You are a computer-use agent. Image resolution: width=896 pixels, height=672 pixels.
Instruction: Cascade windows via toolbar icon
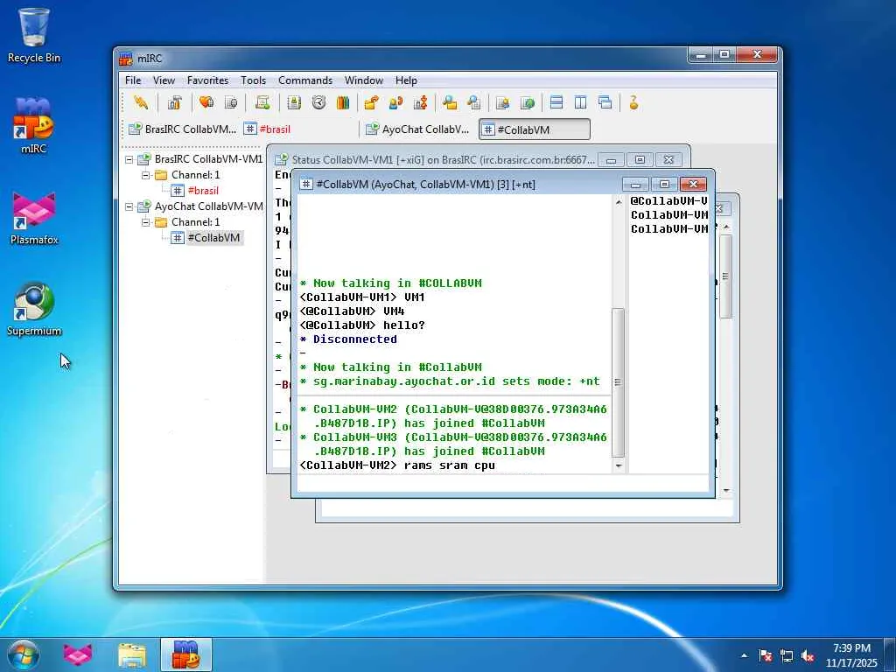605,103
